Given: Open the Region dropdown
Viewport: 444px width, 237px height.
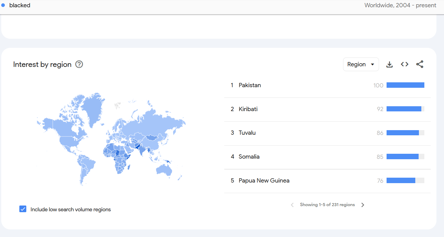Looking at the screenshot, I should point(361,64).
